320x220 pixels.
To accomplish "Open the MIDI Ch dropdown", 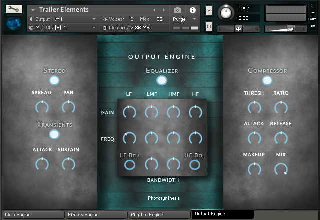I will tap(63, 28).
